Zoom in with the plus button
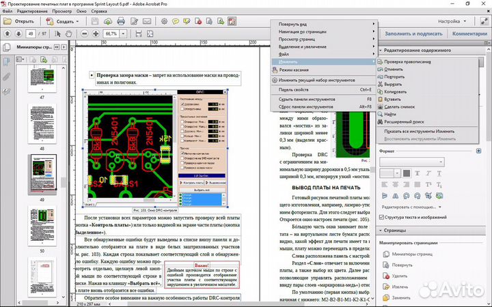 tap(96, 33)
